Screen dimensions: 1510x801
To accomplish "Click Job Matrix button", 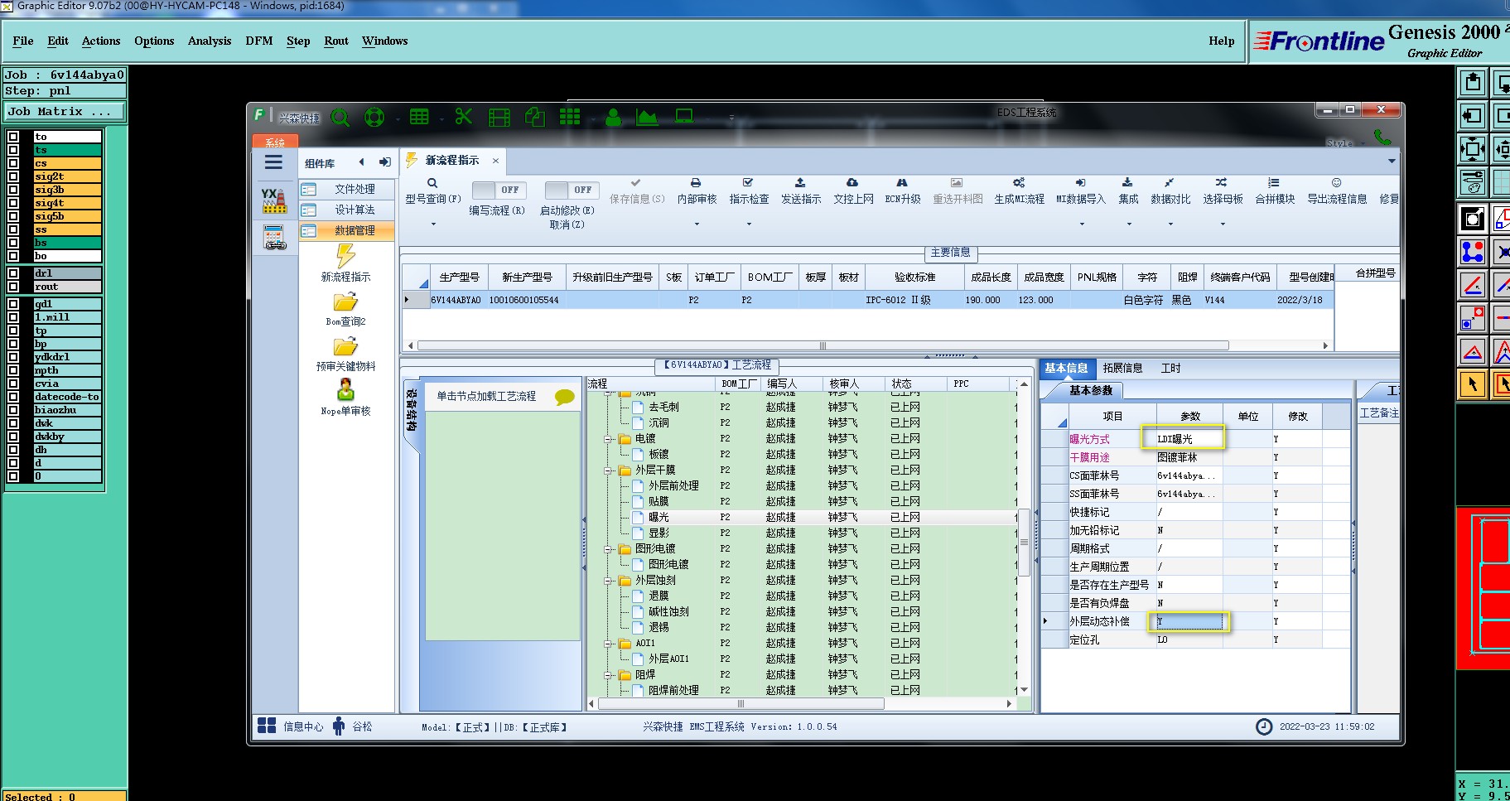I will pyautogui.click(x=65, y=112).
